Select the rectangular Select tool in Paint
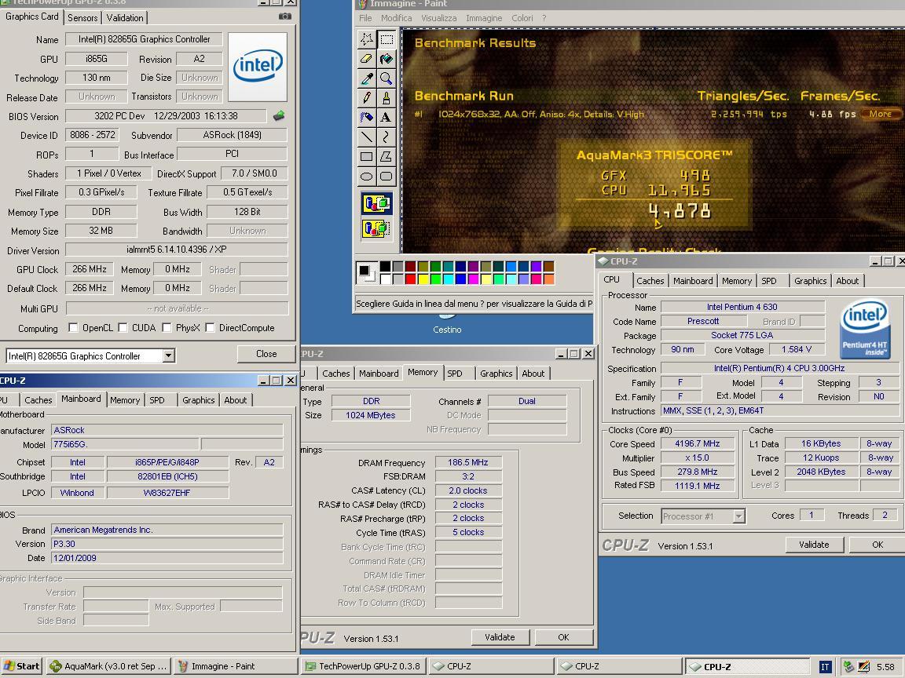The width and height of the screenshot is (905, 678). (387, 39)
